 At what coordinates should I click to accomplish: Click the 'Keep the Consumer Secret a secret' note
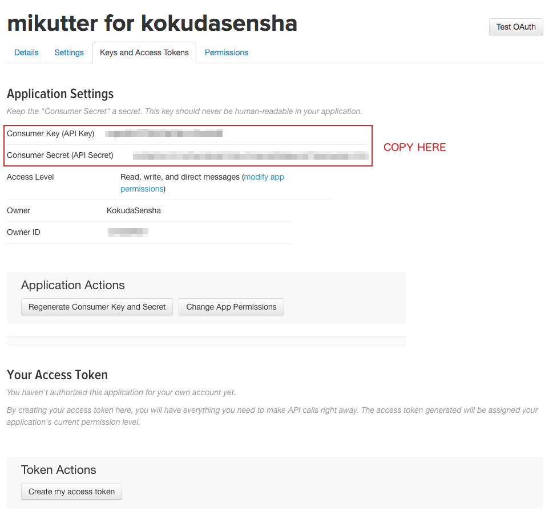pos(184,111)
